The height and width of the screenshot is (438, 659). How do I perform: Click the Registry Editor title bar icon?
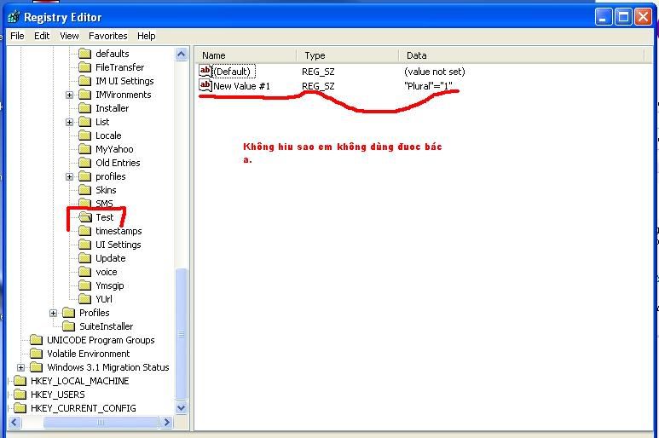click(14, 16)
